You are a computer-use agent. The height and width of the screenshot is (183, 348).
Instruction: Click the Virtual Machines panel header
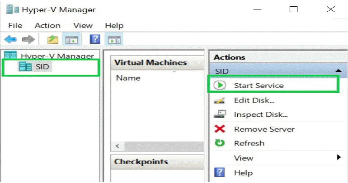coord(157,63)
